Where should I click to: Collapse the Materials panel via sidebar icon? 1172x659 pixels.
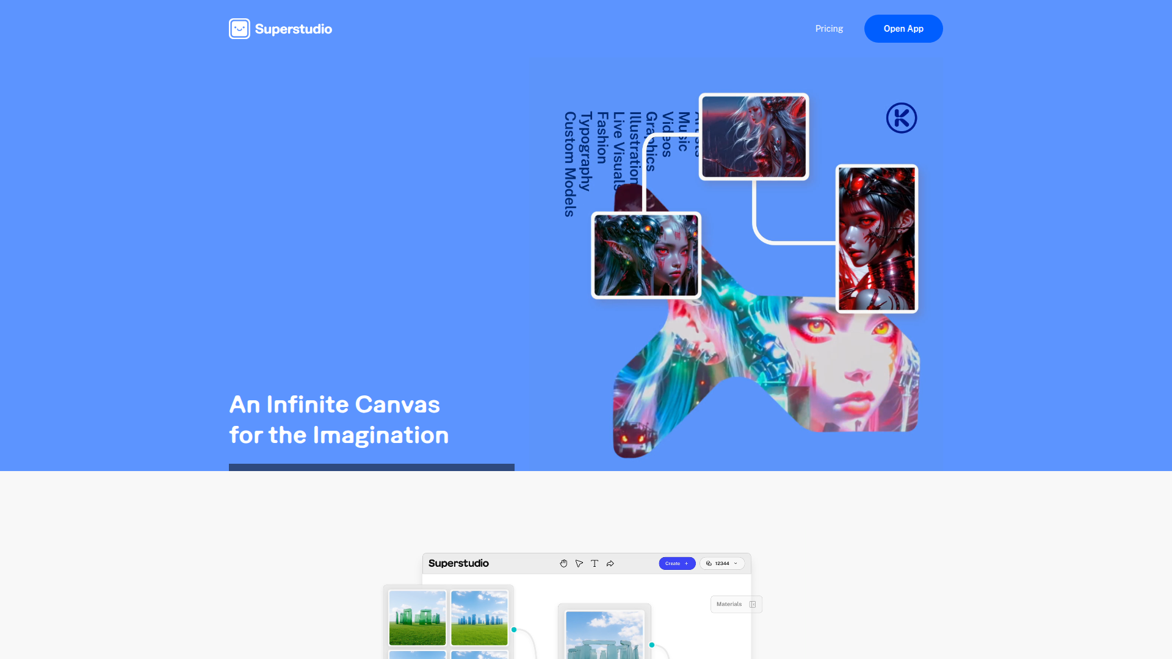pyautogui.click(x=753, y=604)
